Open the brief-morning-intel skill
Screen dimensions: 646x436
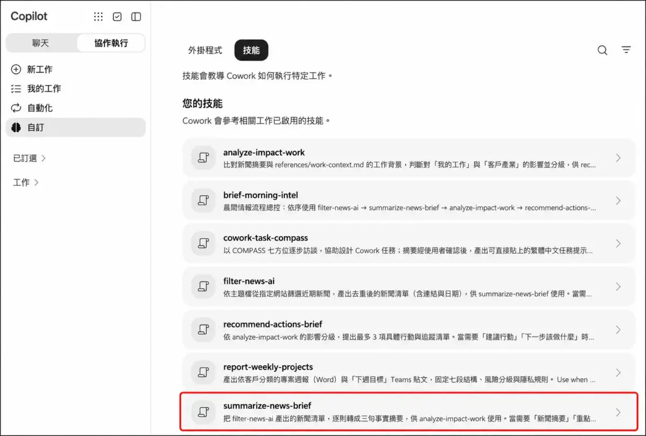click(409, 200)
